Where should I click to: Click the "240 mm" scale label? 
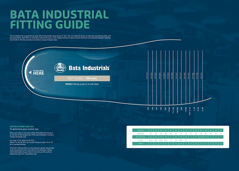[160, 76]
